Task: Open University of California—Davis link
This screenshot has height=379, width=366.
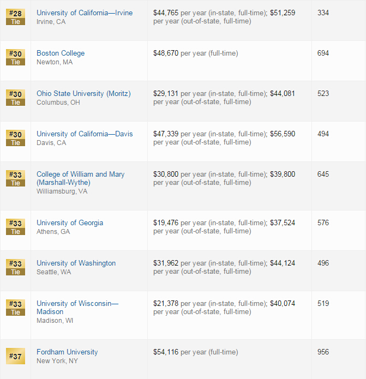Action: coord(85,134)
